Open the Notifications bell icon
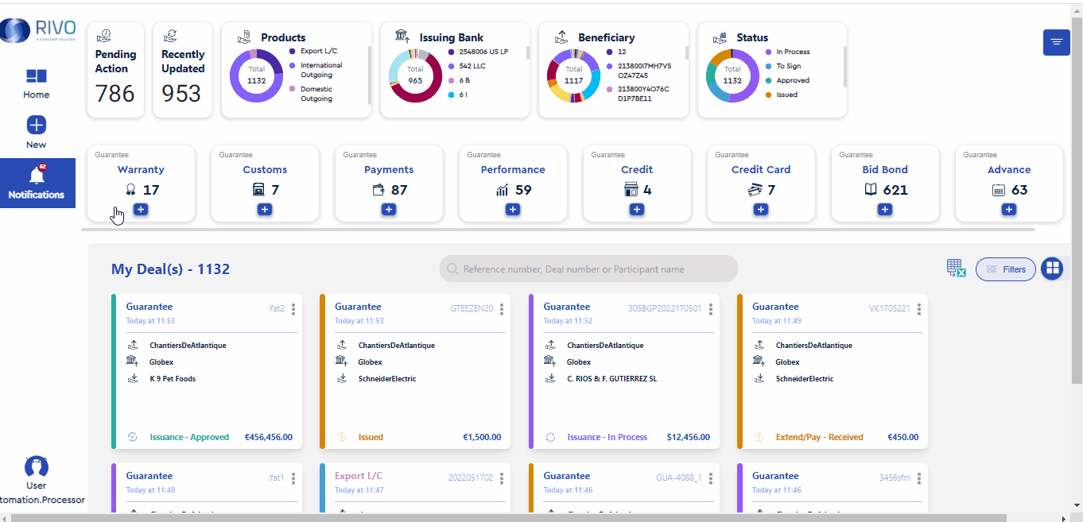The height and width of the screenshot is (522, 1083). click(x=37, y=175)
